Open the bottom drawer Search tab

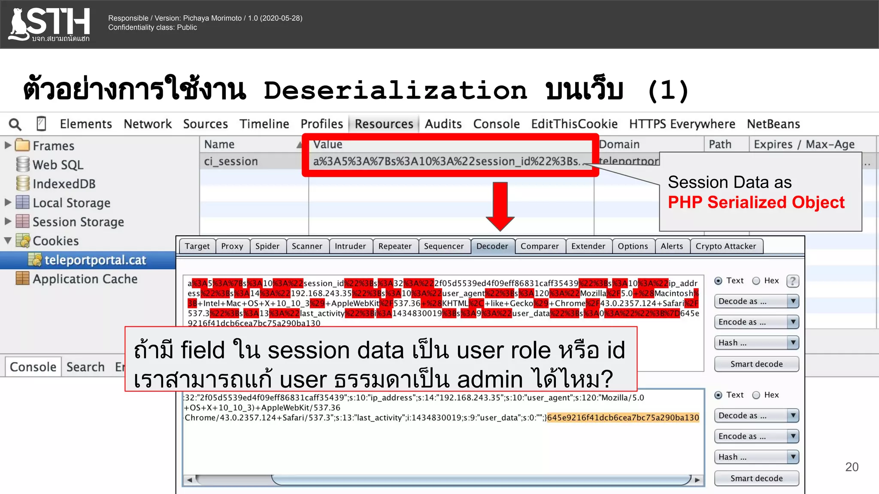pos(85,367)
